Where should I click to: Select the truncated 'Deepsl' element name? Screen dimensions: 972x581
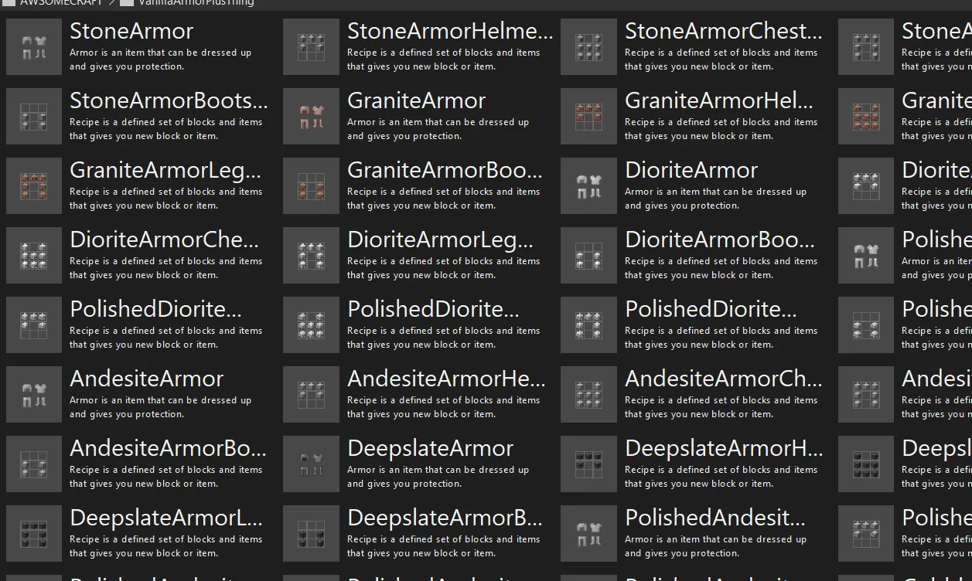point(936,449)
